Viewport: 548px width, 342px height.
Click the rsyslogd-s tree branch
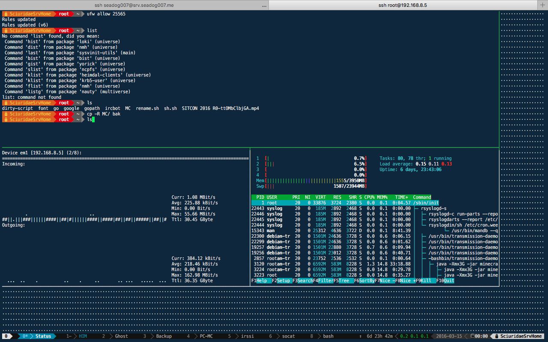click(433, 209)
